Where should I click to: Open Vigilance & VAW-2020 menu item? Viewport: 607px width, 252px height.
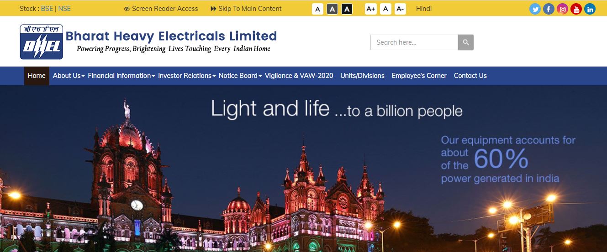pyautogui.click(x=299, y=76)
